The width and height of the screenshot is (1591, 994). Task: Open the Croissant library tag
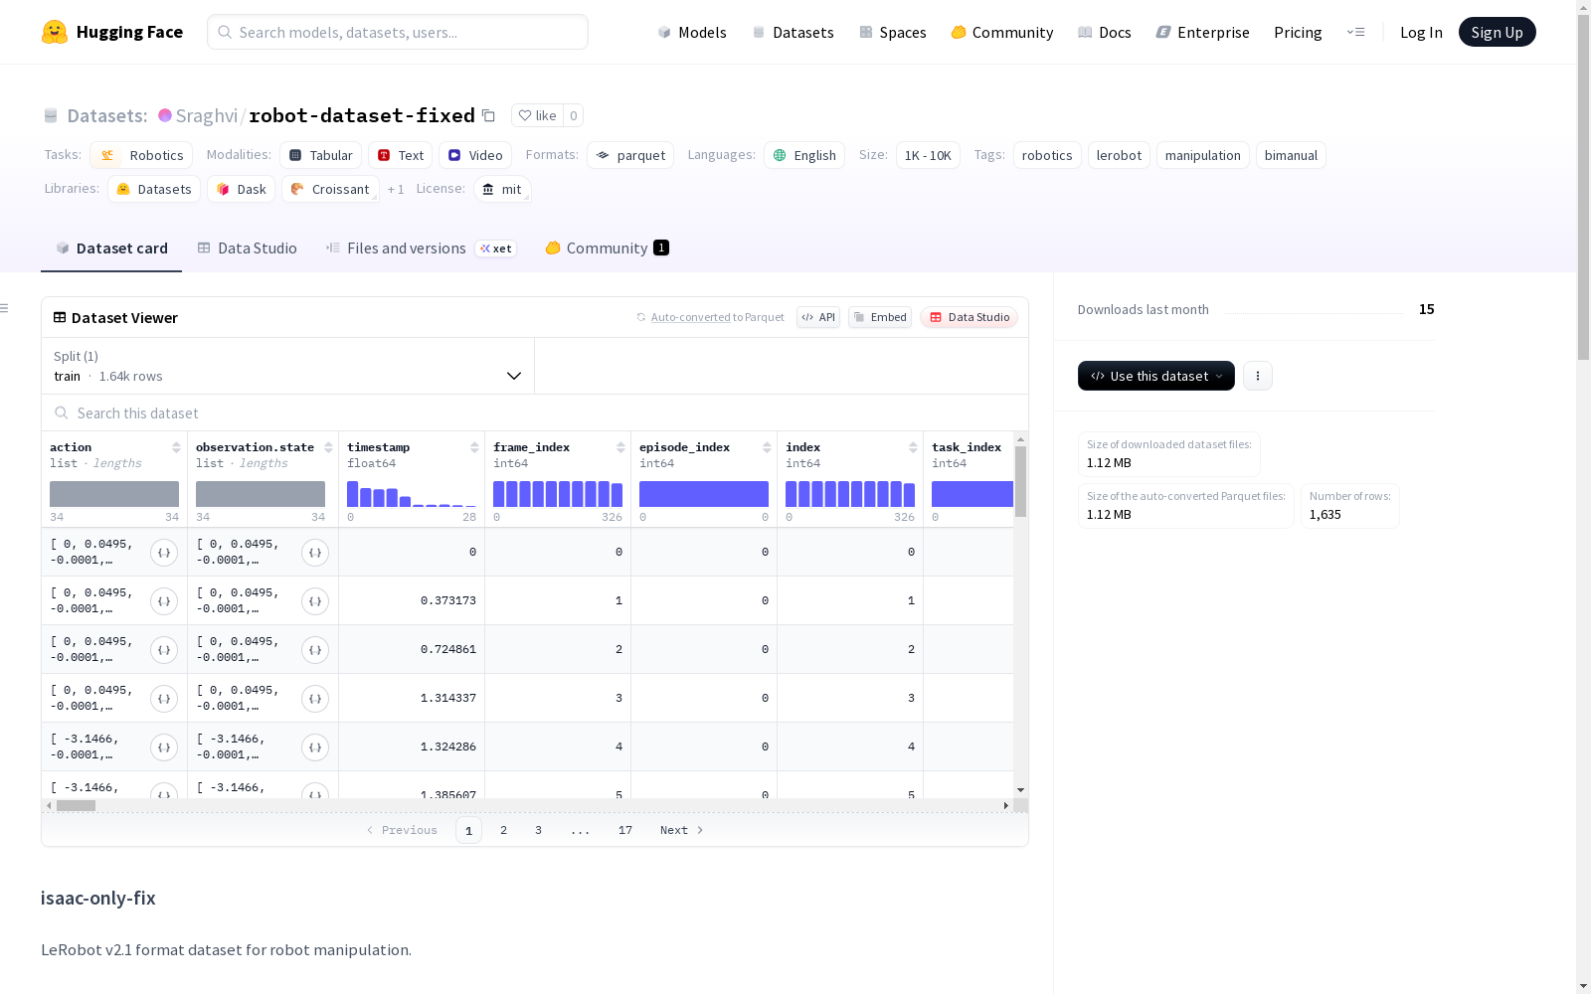click(x=330, y=189)
